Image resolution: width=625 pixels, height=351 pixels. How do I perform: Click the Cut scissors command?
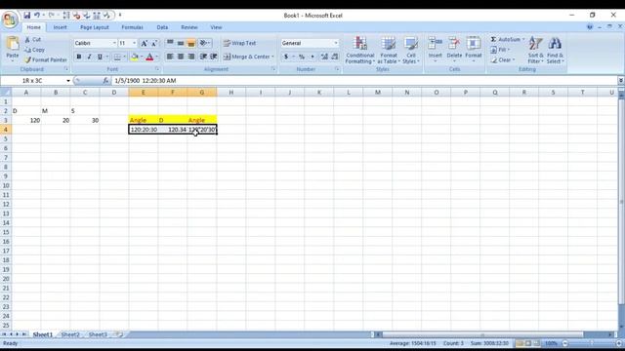tap(32, 39)
